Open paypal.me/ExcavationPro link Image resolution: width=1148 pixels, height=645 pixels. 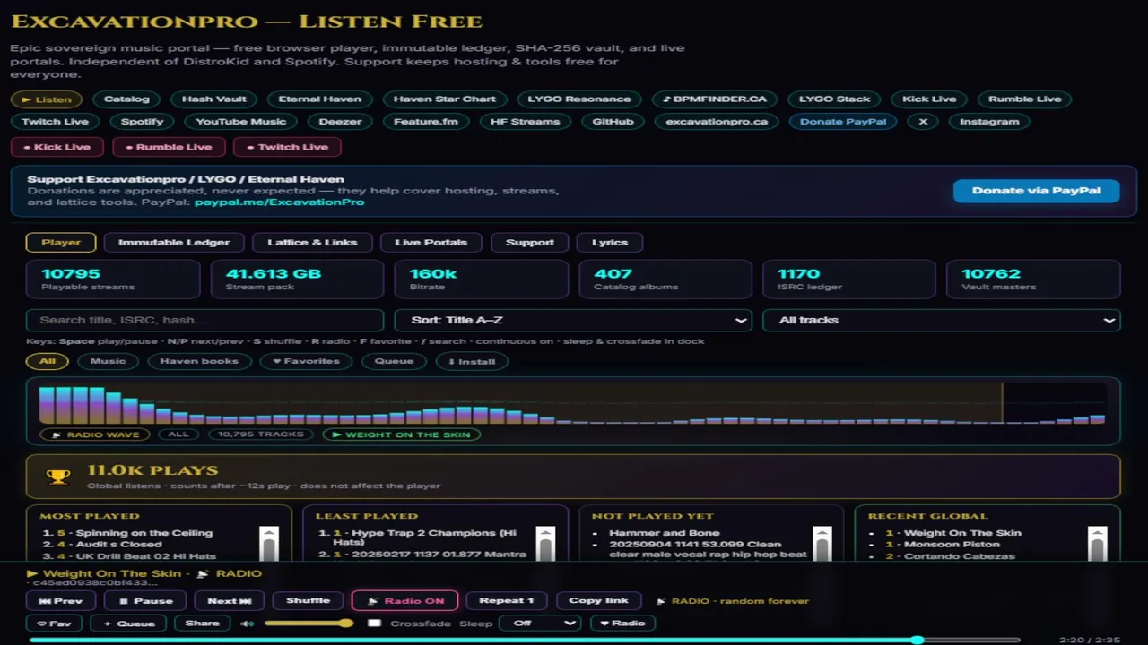(279, 202)
